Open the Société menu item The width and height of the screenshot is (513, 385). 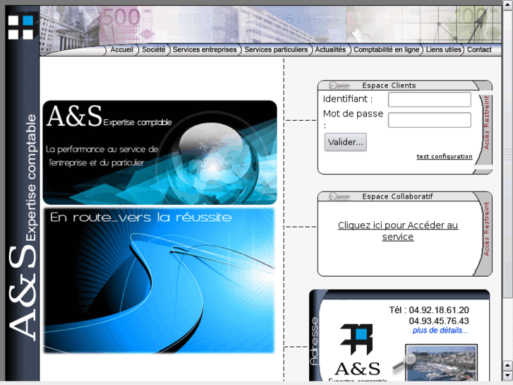pos(153,50)
